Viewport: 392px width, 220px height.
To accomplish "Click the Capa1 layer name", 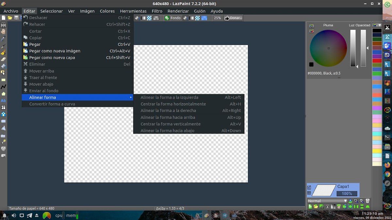I will [x=343, y=186].
